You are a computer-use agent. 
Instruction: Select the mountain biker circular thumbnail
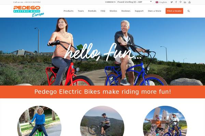pos(102,121)
